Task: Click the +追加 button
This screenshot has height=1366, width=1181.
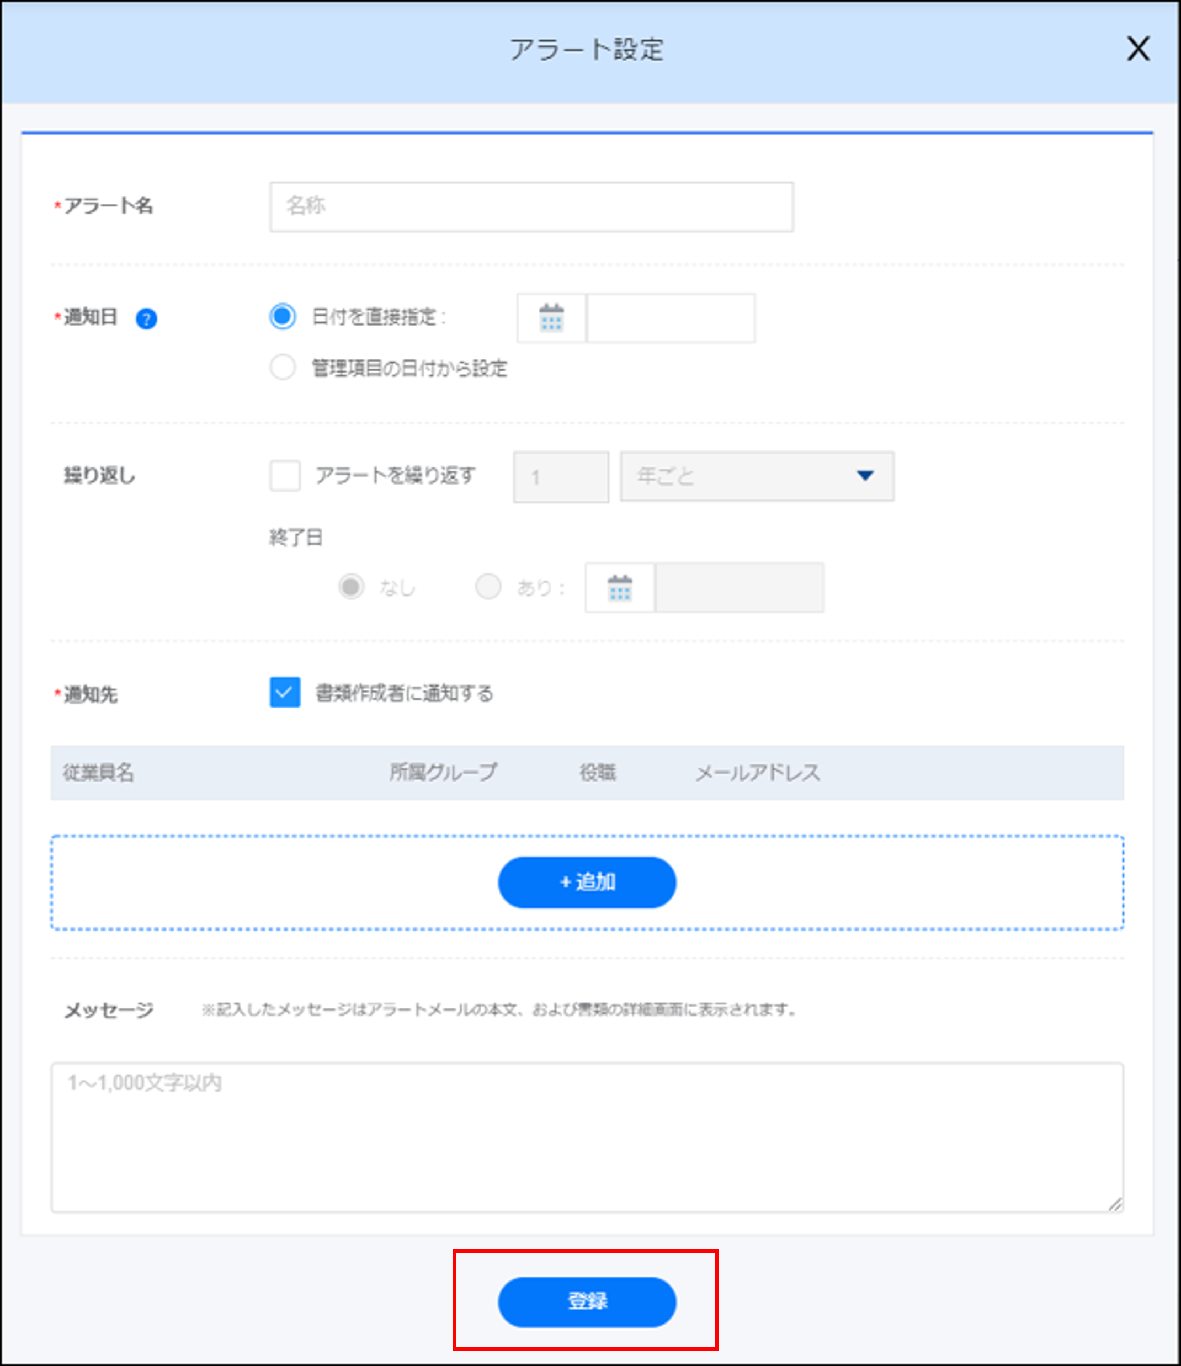Action: click(x=587, y=882)
